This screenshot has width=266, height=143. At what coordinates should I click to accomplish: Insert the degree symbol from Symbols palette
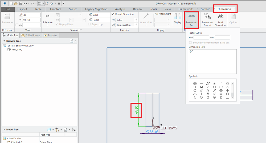(221, 84)
